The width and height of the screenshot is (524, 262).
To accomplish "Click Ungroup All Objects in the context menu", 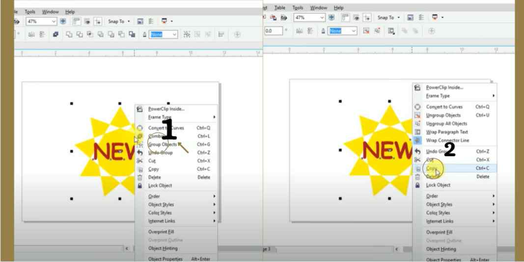I will 446,124.
